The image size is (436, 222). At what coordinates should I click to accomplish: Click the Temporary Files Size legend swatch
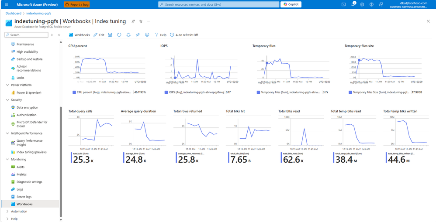coord(350,92)
